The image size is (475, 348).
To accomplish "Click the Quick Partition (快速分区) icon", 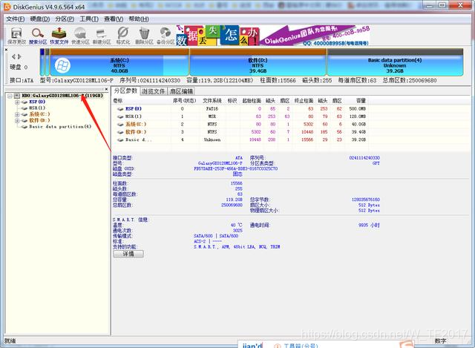I will [x=80, y=36].
